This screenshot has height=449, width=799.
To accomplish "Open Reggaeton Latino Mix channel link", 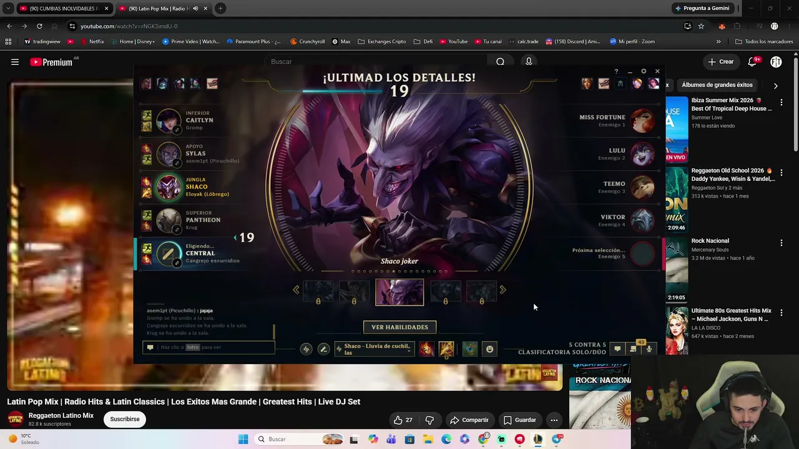I will click(61, 415).
